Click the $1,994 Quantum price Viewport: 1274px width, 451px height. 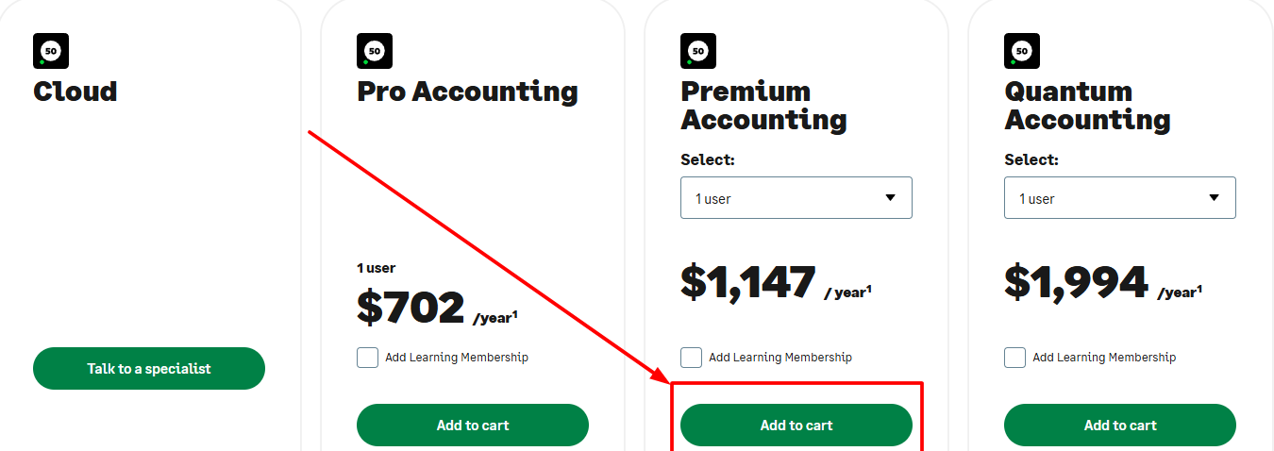(1076, 282)
